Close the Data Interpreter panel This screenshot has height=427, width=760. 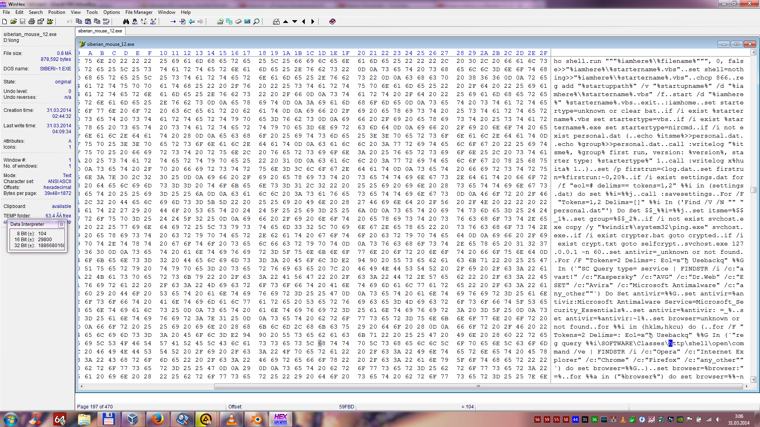click(x=61, y=224)
